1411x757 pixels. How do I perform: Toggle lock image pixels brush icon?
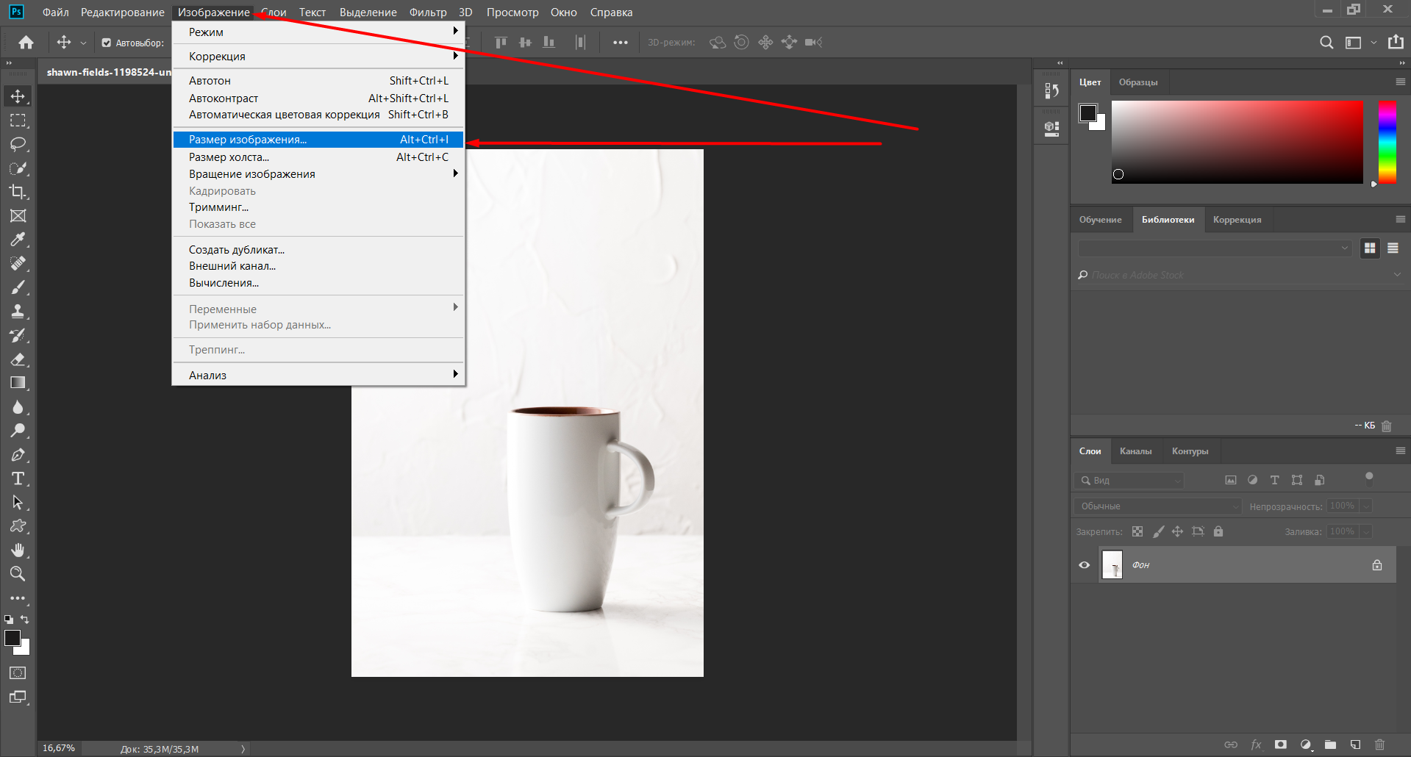click(1158, 531)
